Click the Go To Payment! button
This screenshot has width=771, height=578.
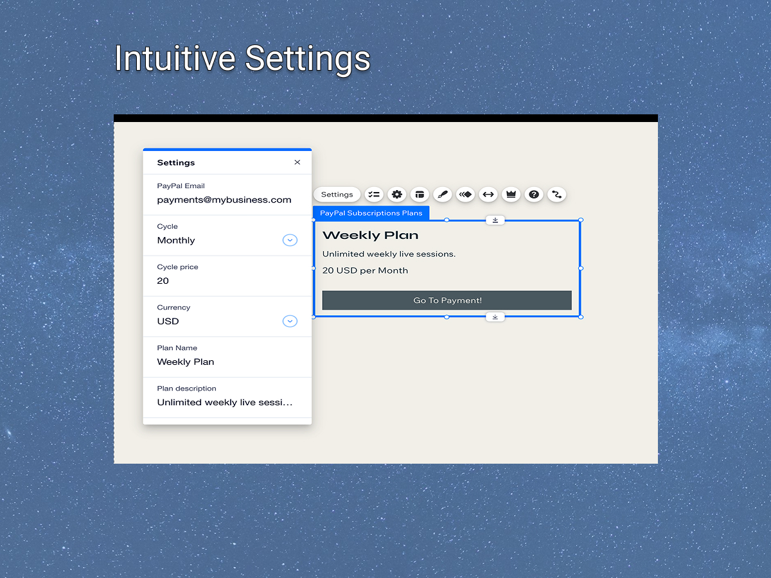[447, 301]
